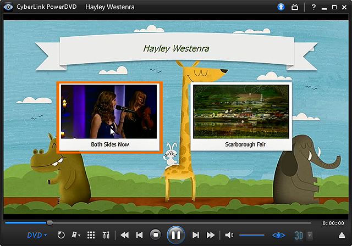This screenshot has width=352, height=246.
Task: Mute the audio speaker icon
Action: [229, 235]
